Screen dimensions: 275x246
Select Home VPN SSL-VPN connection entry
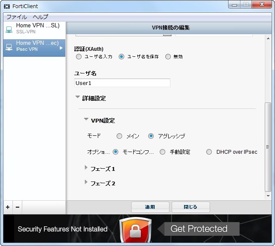(x=34, y=30)
